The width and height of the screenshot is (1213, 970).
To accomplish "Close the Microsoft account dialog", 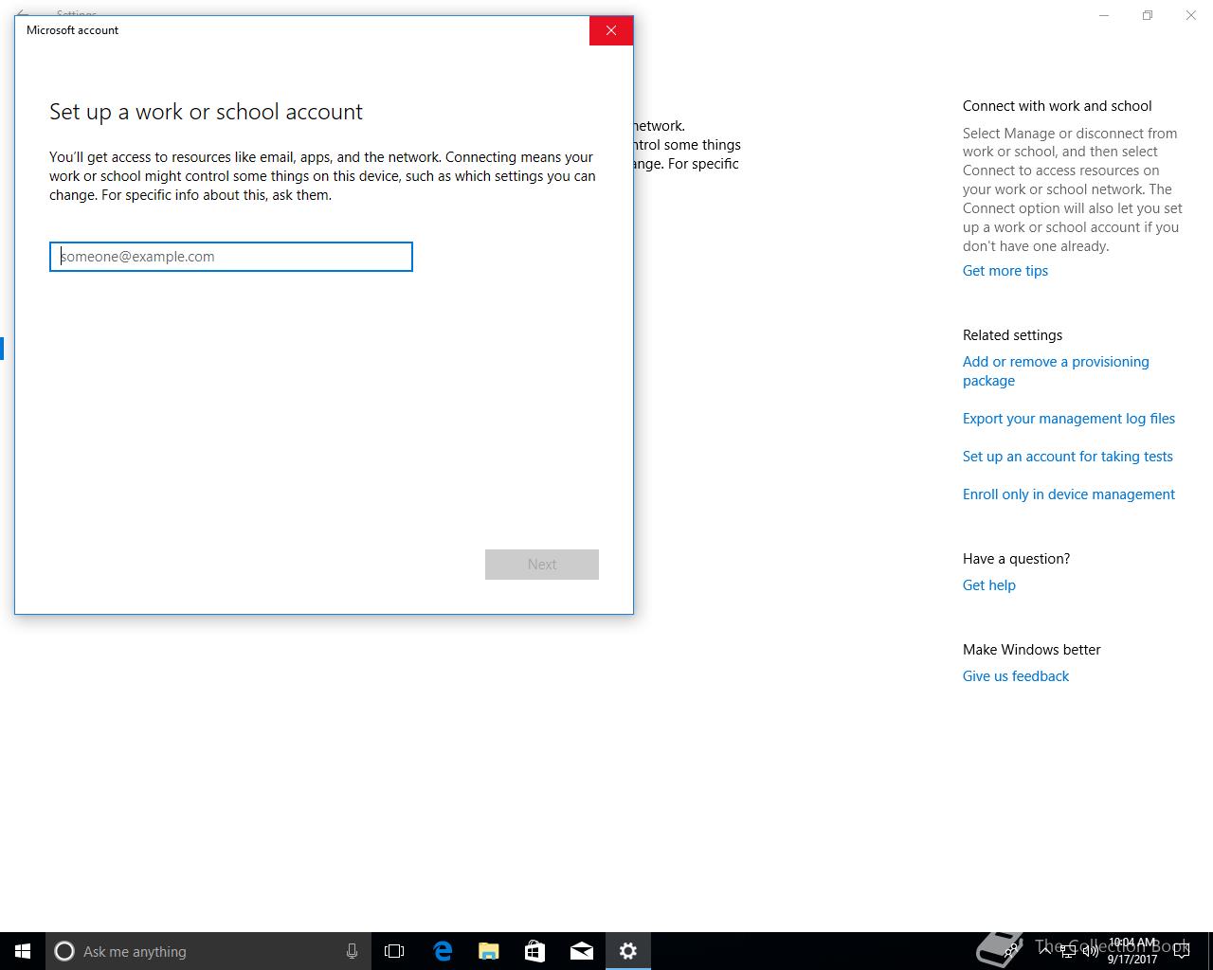I will [611, 30].
